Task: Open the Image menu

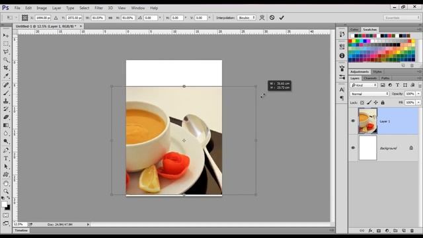Action: [42, 8]
